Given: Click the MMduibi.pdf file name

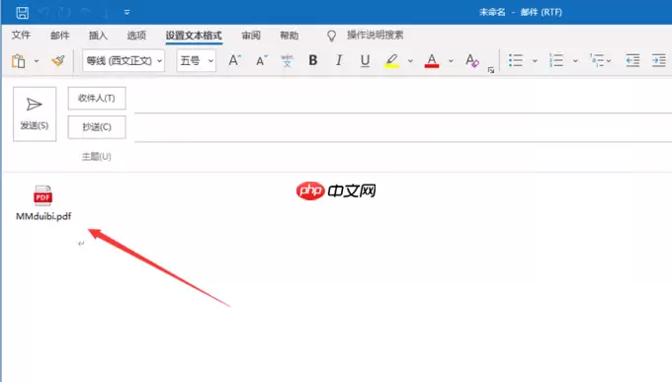Looking at the screenshot, I should pos(43,216).
